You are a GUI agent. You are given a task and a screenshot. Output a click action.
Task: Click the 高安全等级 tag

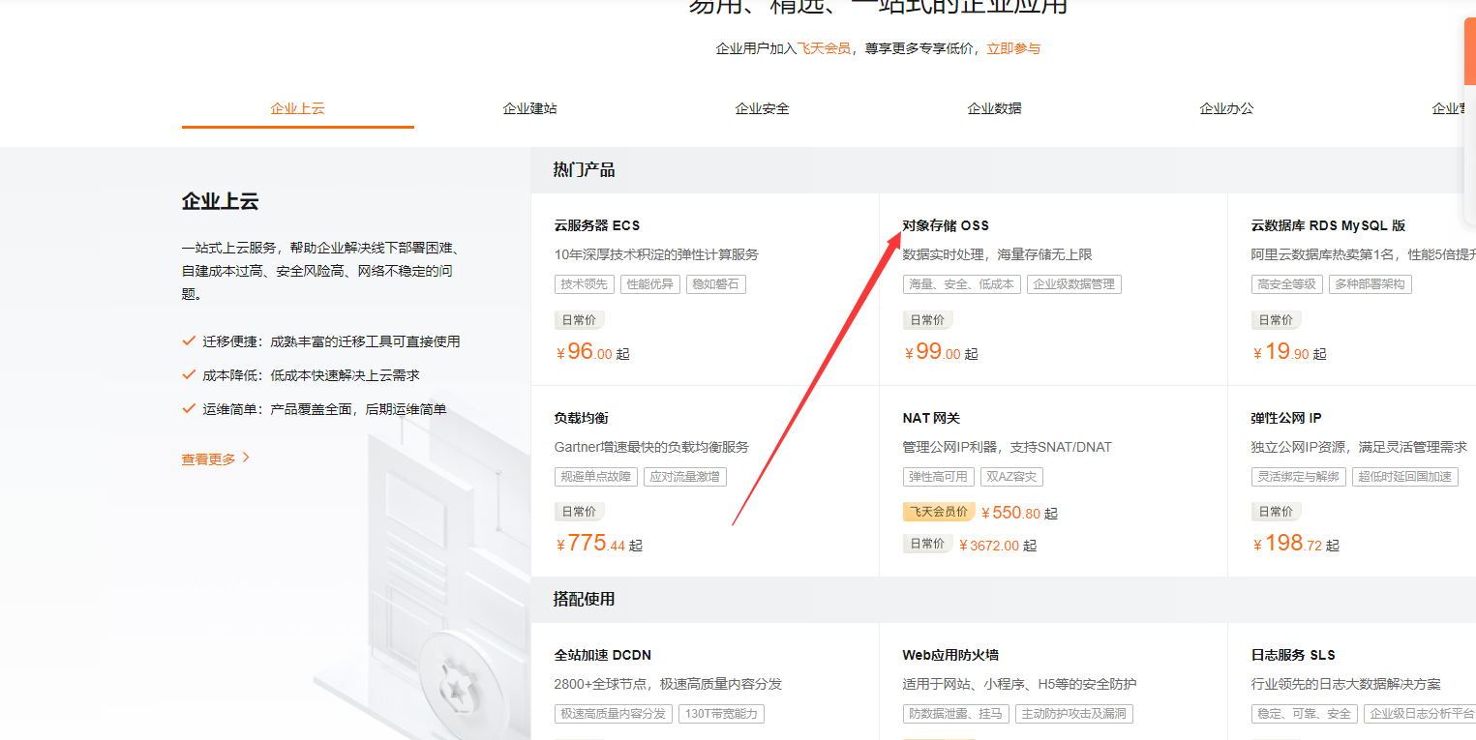point(1286,284)
